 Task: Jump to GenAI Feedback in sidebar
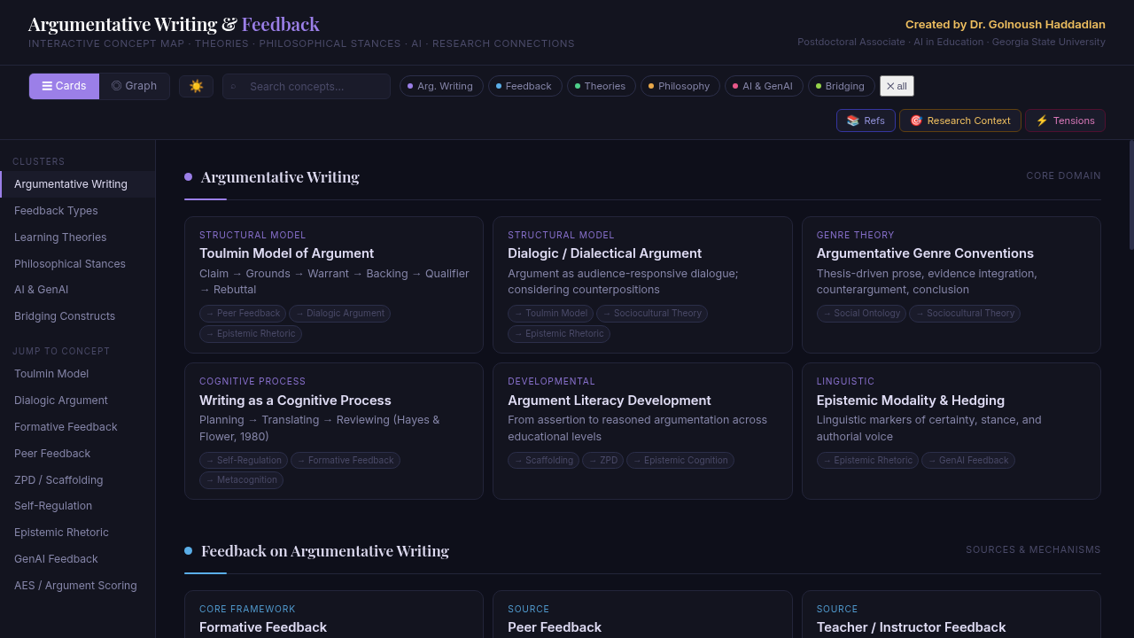(x=78, y=559)
